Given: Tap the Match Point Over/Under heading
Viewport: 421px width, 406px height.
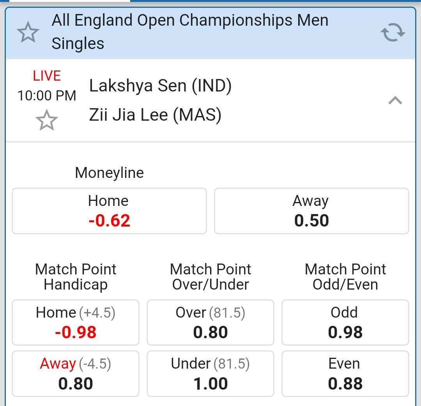Looking at the screenshot, I should (x=210, y=277).
